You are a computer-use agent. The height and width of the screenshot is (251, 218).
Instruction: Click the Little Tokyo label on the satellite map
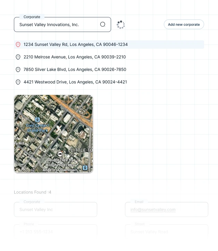(82, 150)
